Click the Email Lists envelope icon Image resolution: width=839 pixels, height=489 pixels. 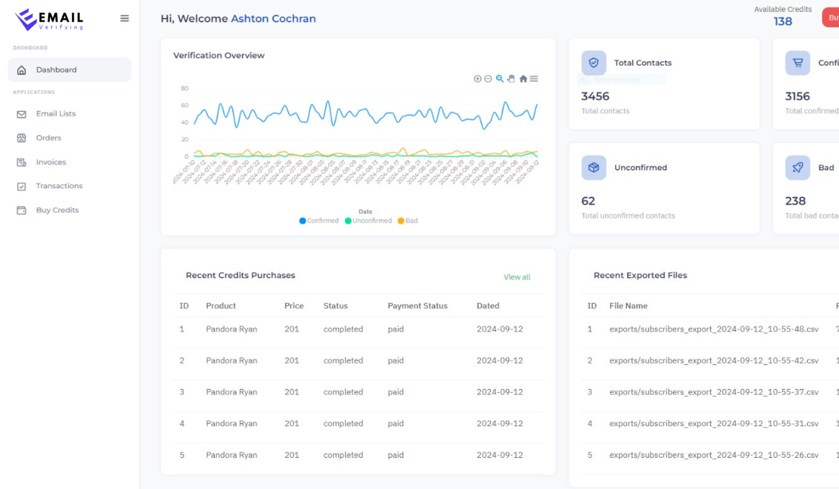(21, 114)
